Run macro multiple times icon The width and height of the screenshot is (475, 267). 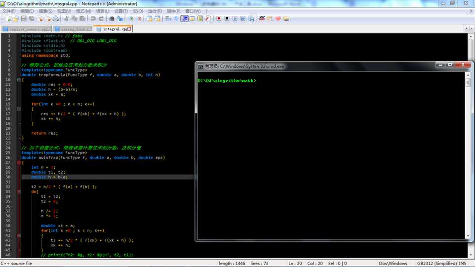(243, 19)
